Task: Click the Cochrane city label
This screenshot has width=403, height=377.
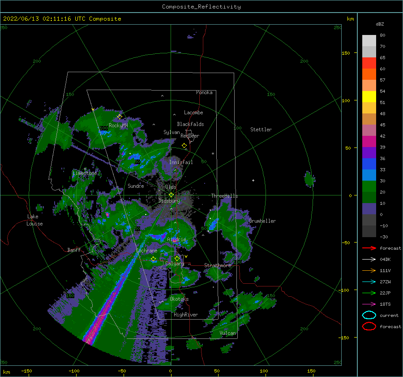Action: [x=146, y=251]
